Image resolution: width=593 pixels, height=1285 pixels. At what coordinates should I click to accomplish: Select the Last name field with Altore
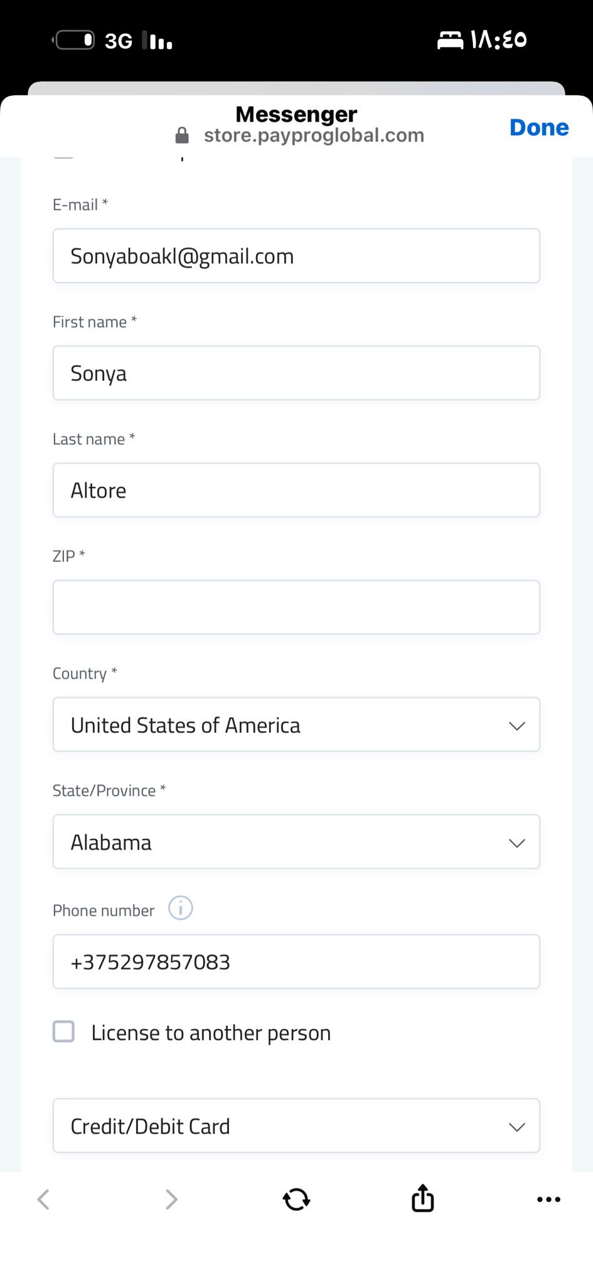(x=296, y=490)
